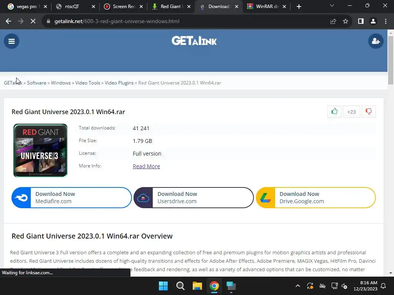This screenshot has width=394, height=295.
Task: Show hidden system tray icons
Action: coord(298,286)
